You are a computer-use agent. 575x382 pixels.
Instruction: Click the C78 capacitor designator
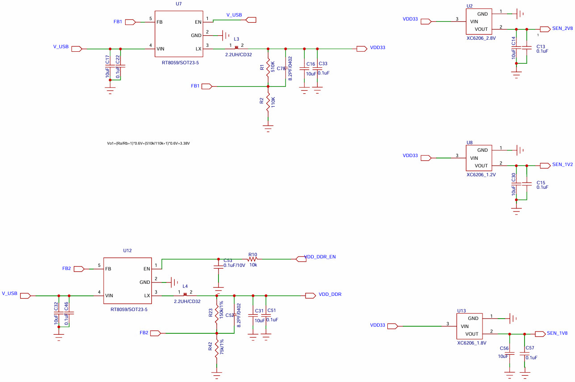pyautogui.click(x=281, y=68)
